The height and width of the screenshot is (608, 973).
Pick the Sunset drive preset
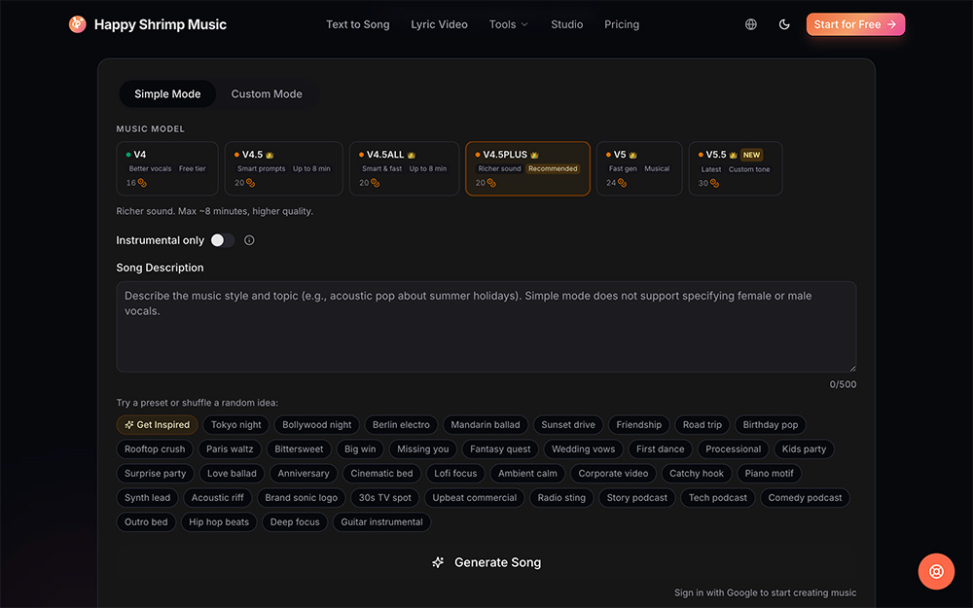point(568,425)
